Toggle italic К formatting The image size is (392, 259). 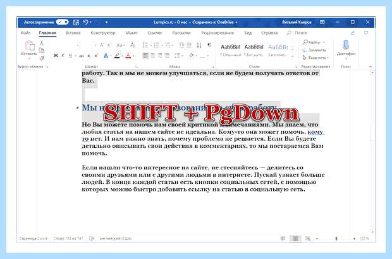tap(63, 56)
